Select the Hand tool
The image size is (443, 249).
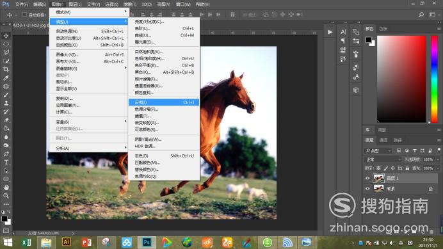tap(6, 188)
